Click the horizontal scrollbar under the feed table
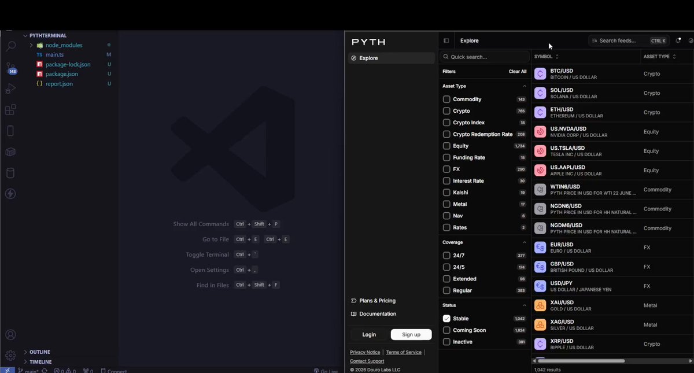694x373 pixels. pyautogui.click(x=581, y=361)
